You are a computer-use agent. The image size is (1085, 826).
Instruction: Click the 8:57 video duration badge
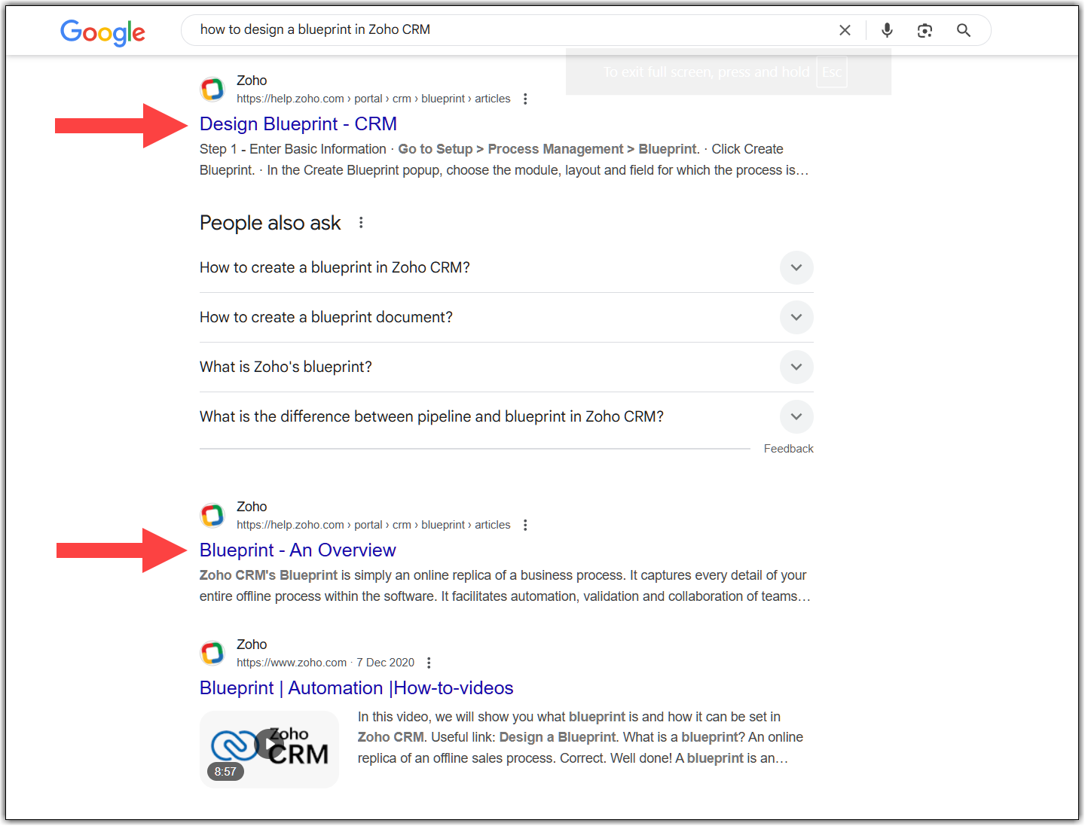225,771
